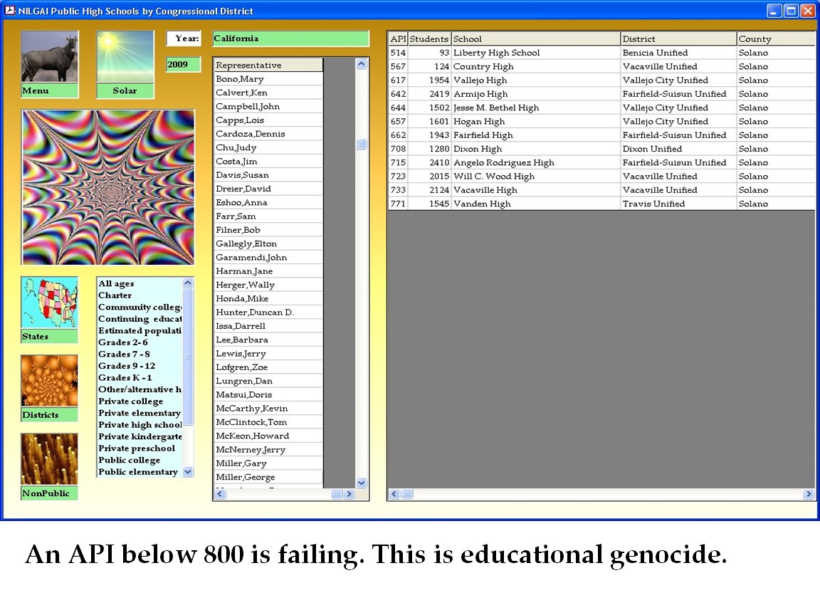The image size is (820, 615).
Task: Click the 2009 year field
Action: [x=183, y=65]
